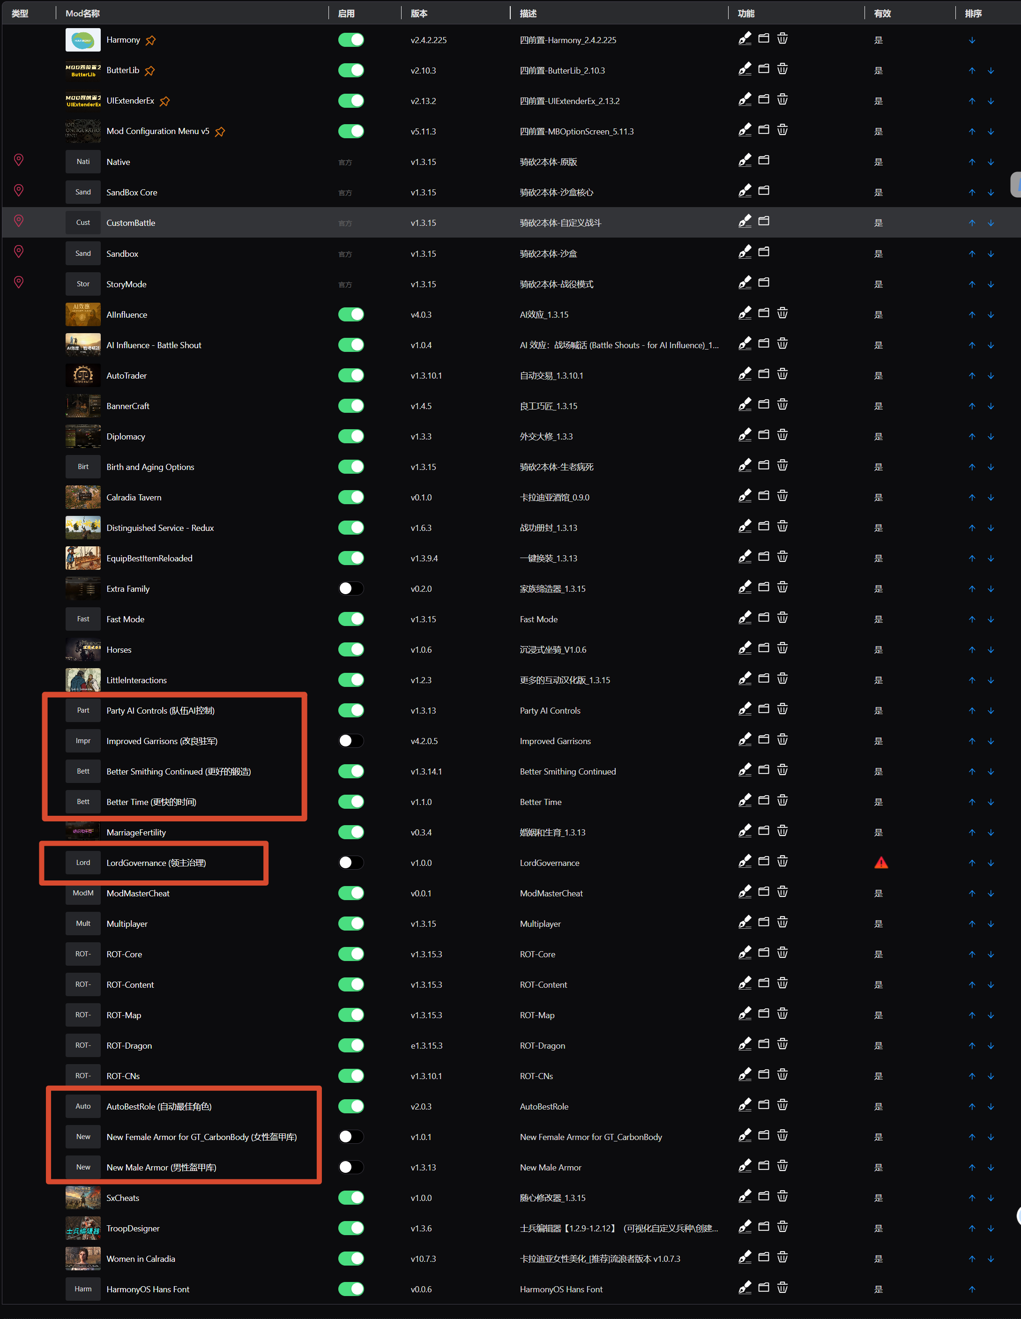
Task: Move Harmony down with down arrow
Action: [971, 40]
